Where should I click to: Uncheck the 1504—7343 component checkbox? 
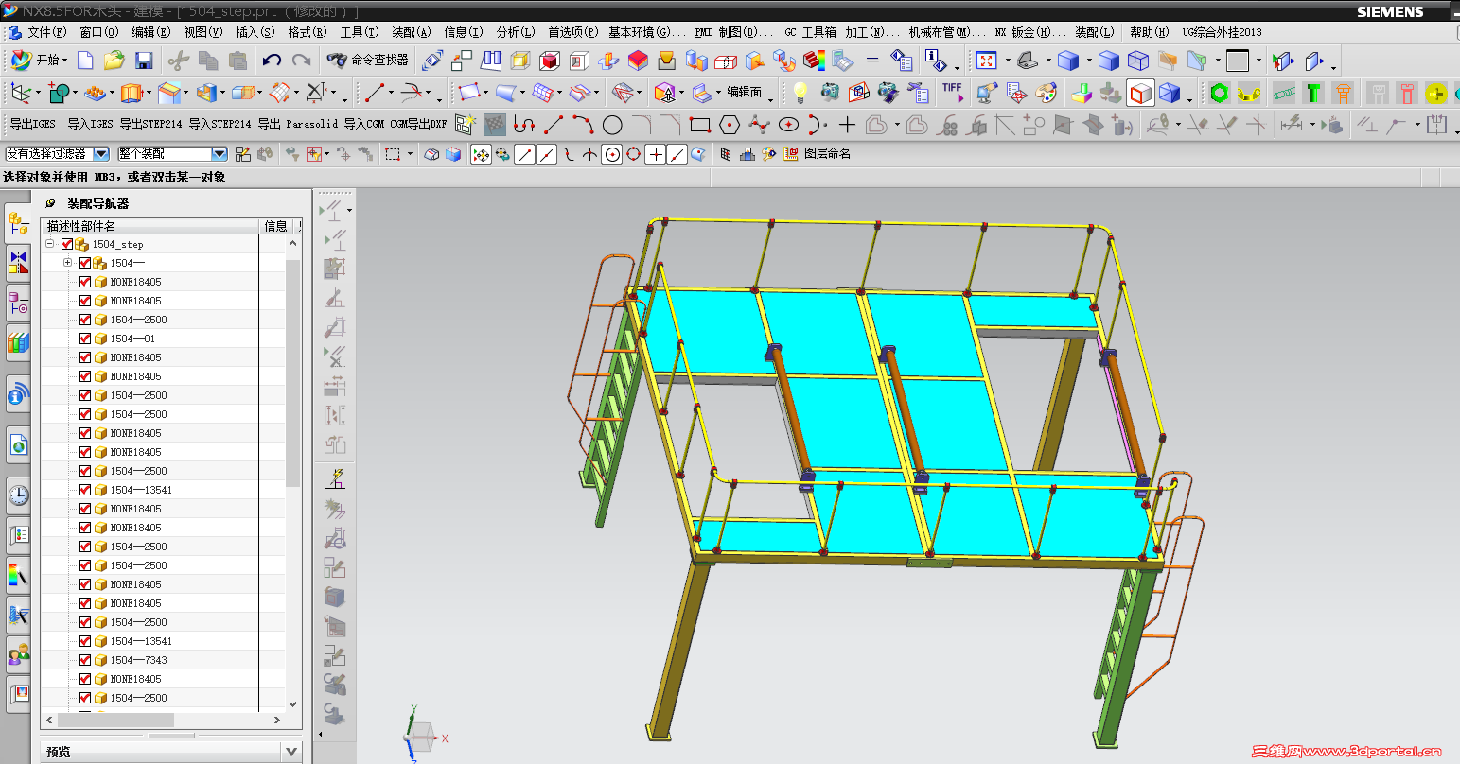[85, 660]
